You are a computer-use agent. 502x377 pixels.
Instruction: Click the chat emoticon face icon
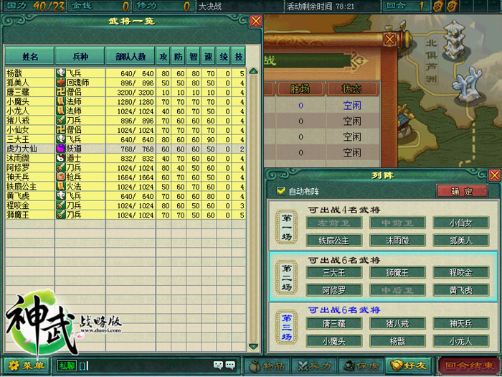(x=218, y=366)
